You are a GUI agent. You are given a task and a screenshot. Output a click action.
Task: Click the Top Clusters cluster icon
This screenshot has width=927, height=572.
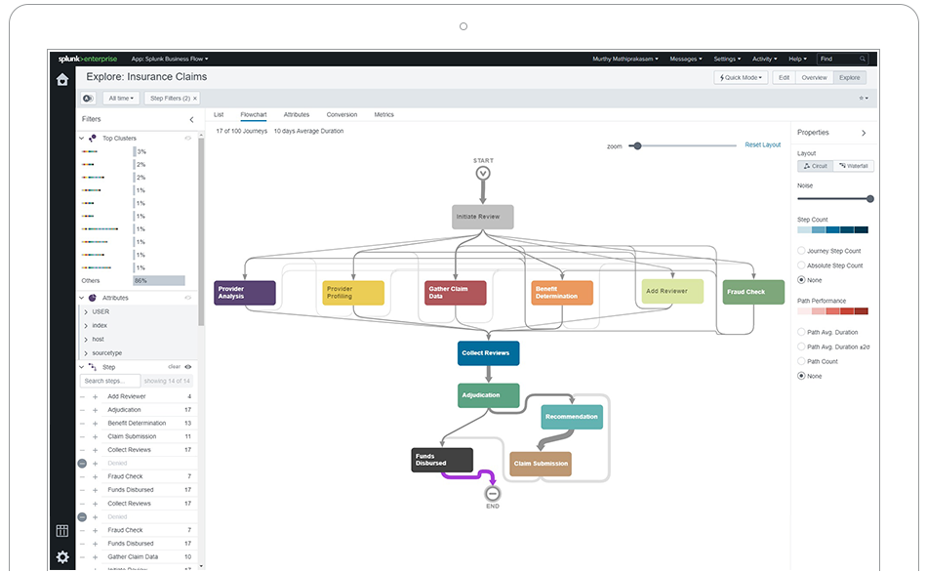click(x=93, y=138)
